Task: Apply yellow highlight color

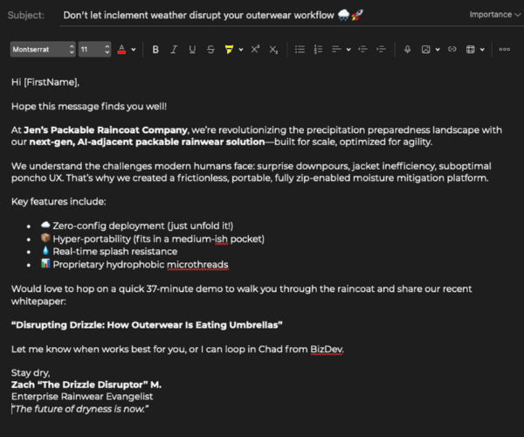Action: click(x=229, y=50)
